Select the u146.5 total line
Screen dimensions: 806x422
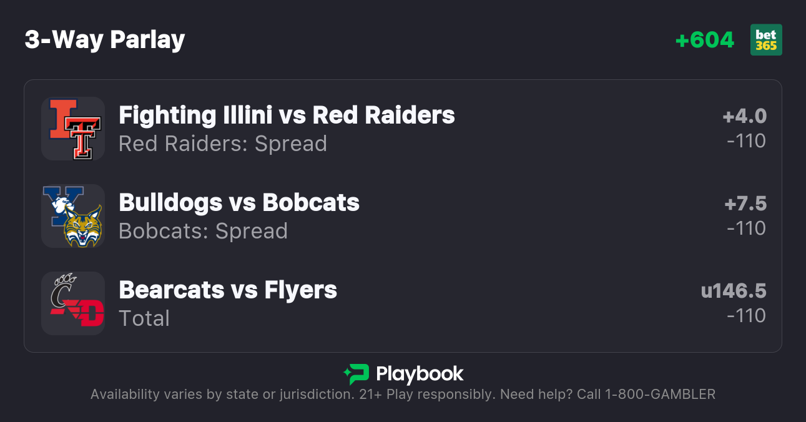pyautogui.click(x=734, y=291)
